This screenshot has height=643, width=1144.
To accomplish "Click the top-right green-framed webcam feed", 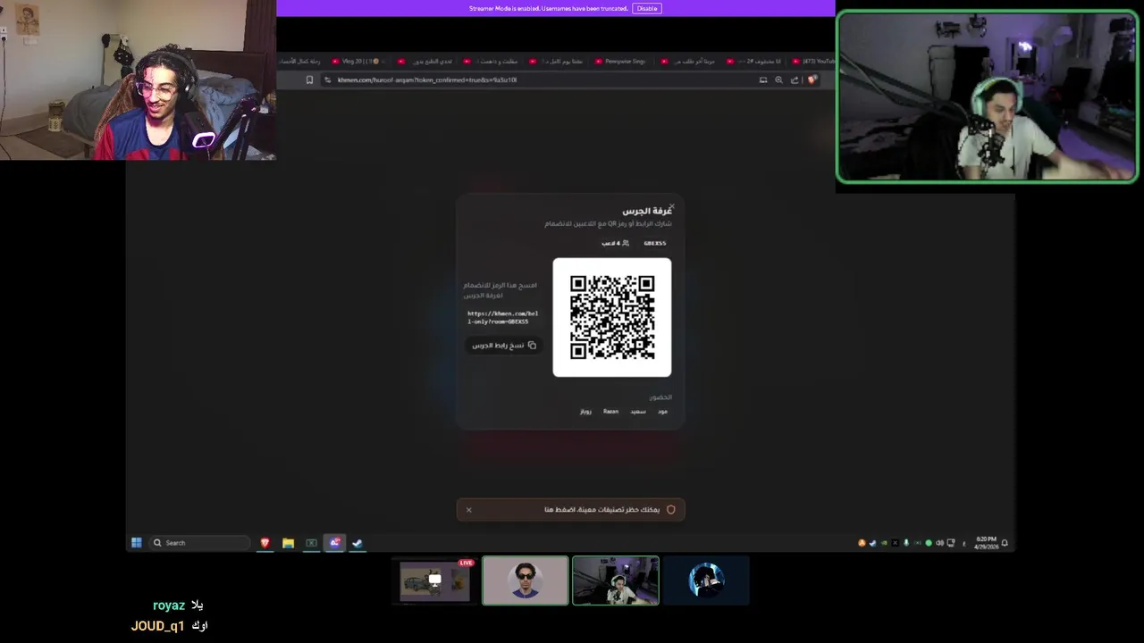I will click(988, 97).
